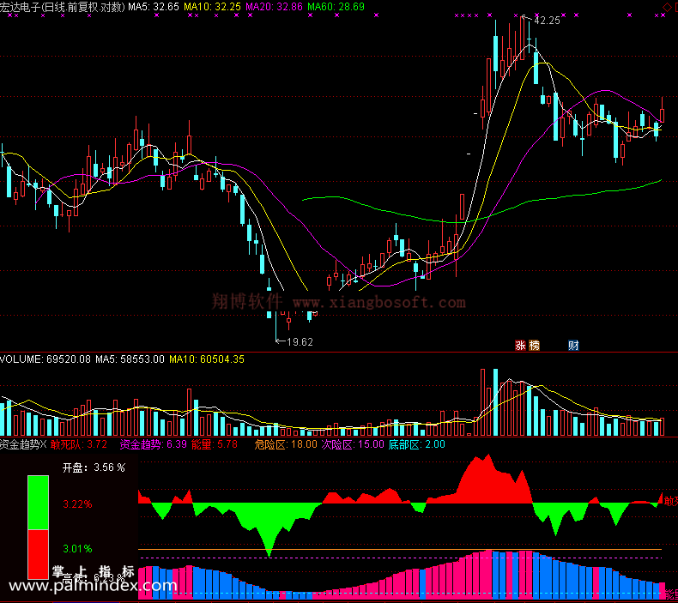This screenshot has width=678, height=603.
Task: Click the MA20: 32.86 label
Action: (x=274, y=7)
